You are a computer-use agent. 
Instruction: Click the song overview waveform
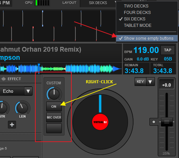tap(61, 69)
